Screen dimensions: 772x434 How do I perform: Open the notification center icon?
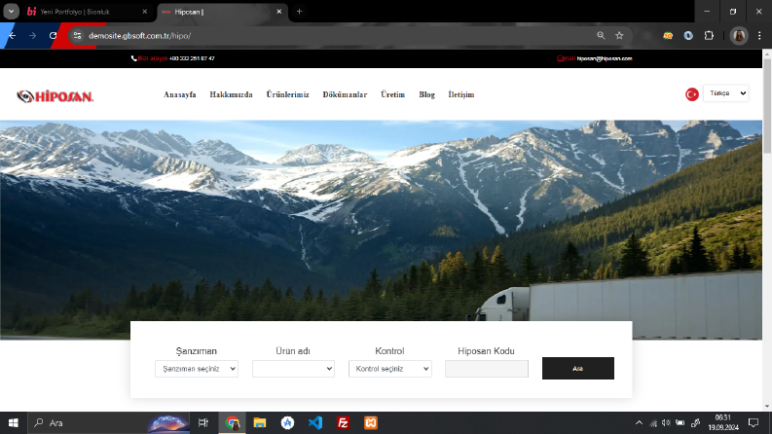tap(754, 422)
